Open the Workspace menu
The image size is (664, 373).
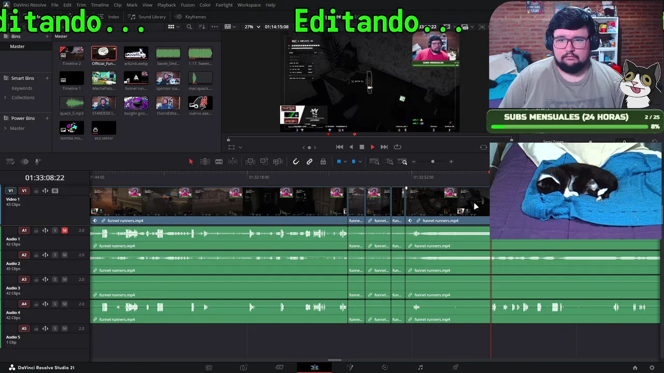249,5
